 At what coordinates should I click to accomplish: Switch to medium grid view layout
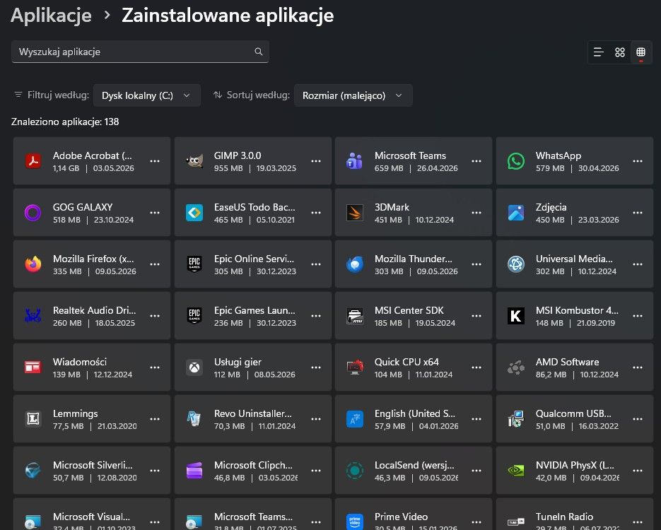(x=620, y=52)
